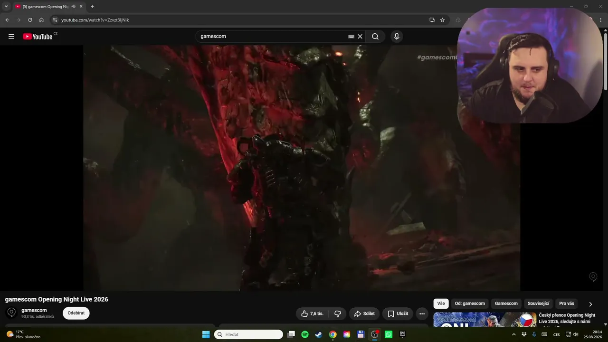Click the gamescom channel watermark in video
Screen dimensions: 608x342
point(593,276)
